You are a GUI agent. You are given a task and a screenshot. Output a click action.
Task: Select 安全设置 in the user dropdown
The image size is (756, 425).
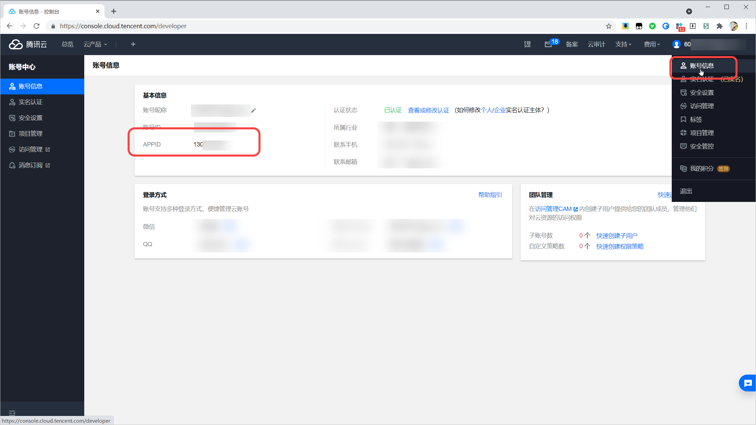pyautogui.click(x=702, y=93)
